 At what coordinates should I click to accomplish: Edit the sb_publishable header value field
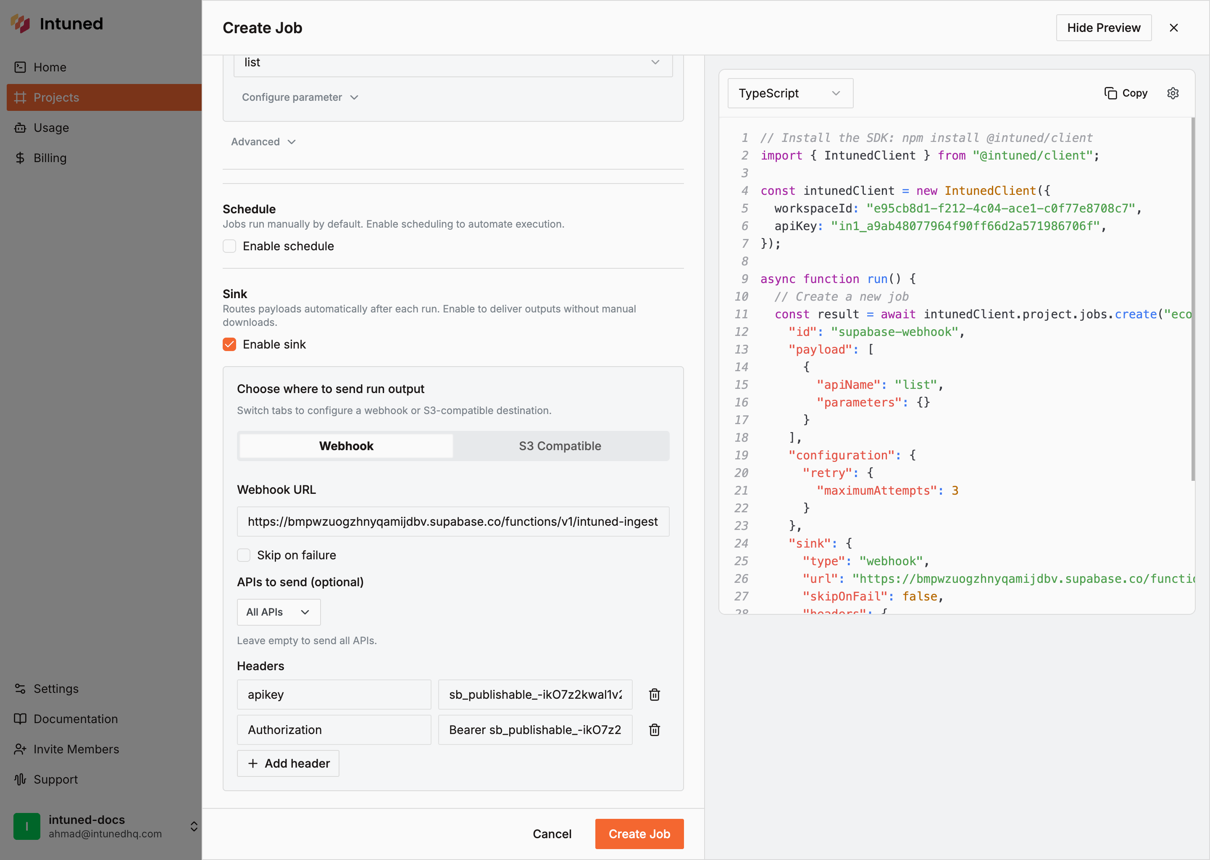[535, 694]
